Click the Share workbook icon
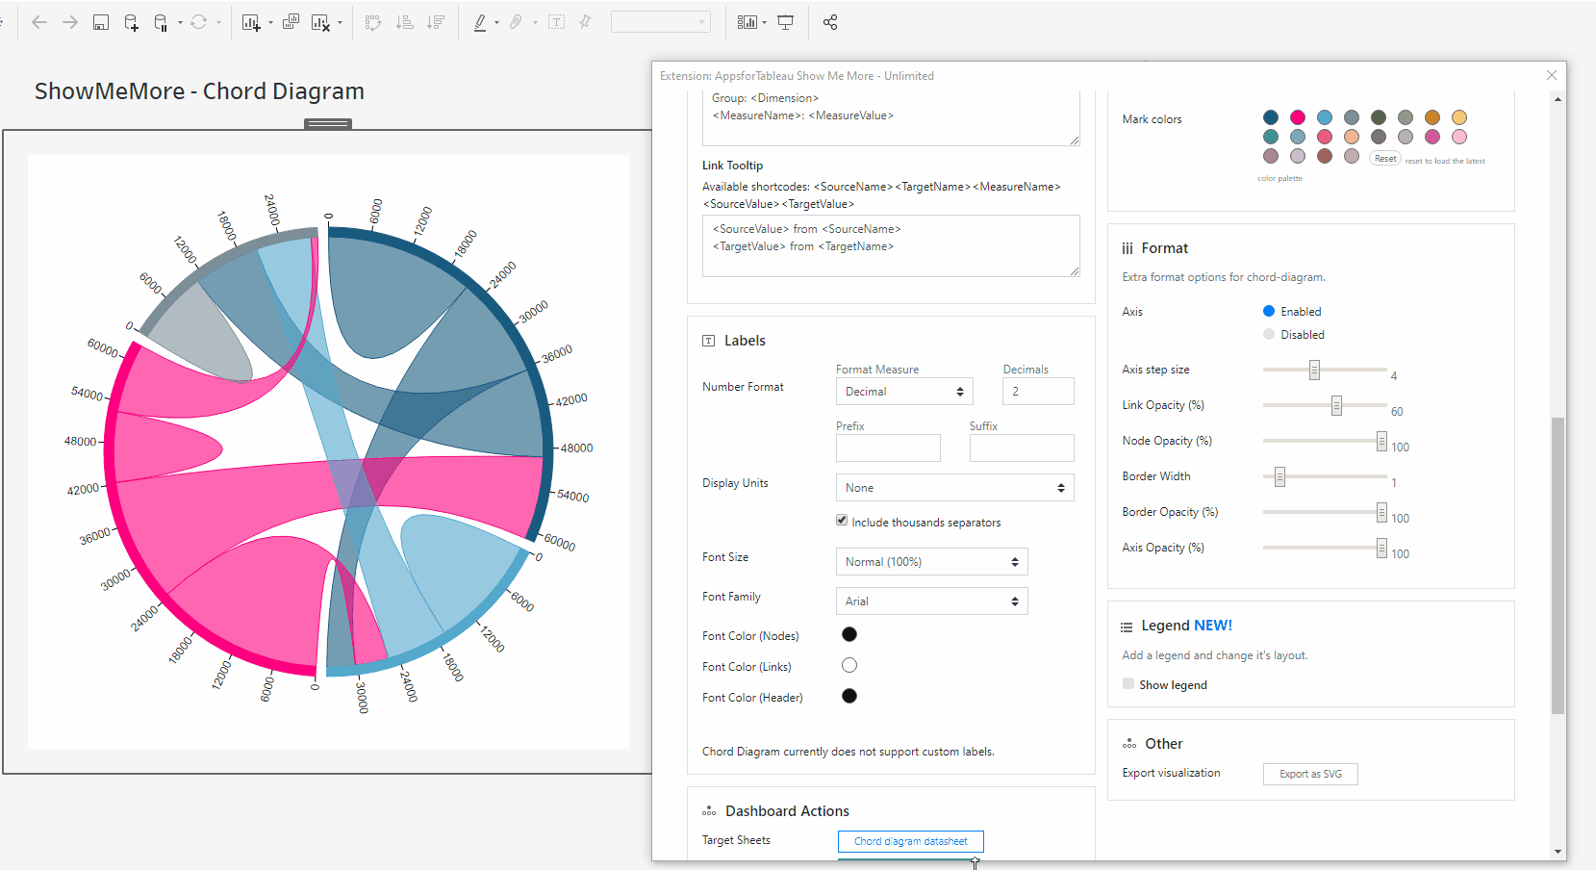 coord(830,22)
